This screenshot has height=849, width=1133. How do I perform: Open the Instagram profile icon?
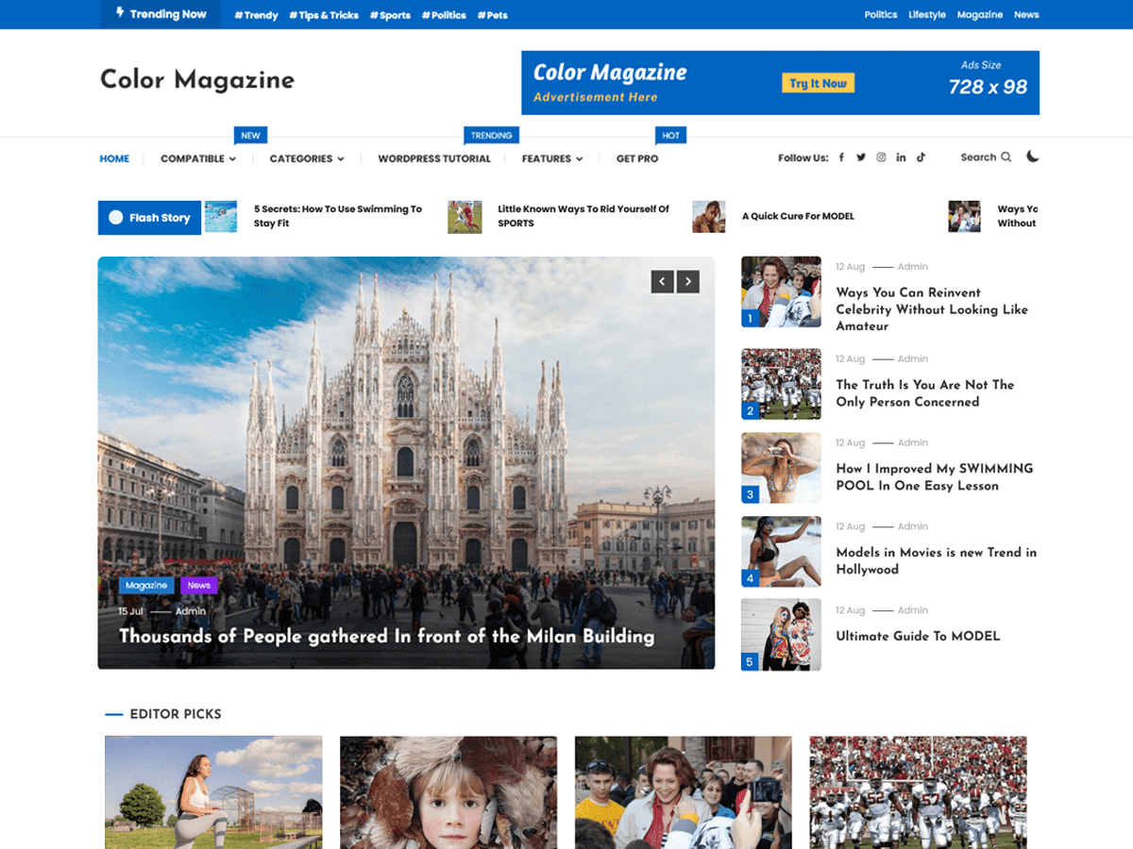(881, 158)
